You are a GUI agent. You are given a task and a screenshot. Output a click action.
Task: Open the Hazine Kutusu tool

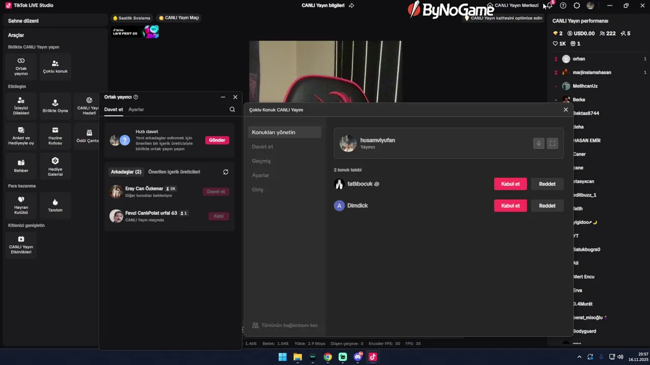55,136
